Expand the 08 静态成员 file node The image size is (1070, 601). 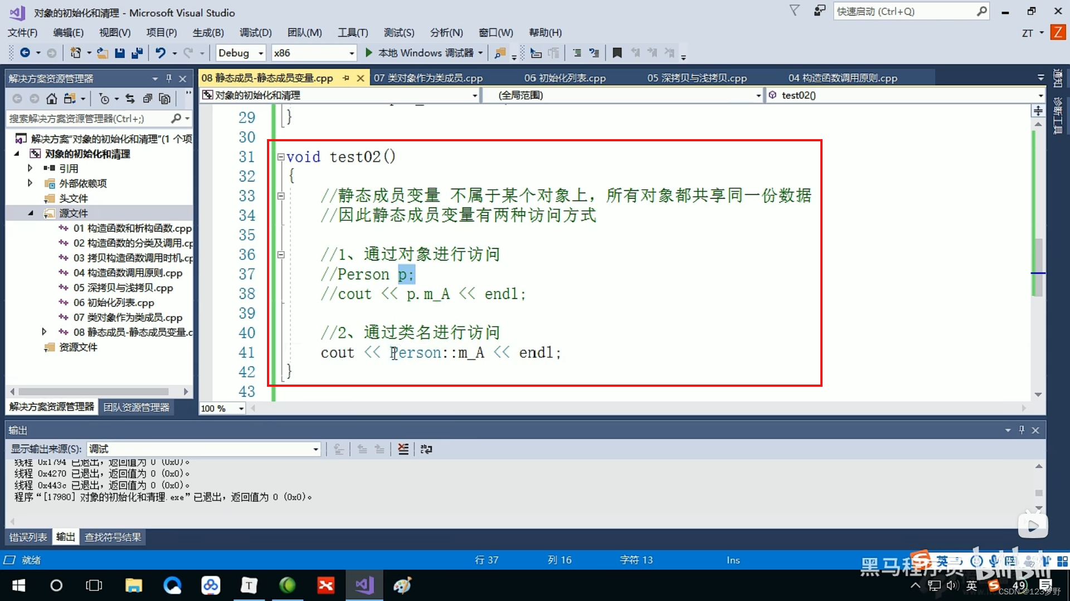[44, 332]
